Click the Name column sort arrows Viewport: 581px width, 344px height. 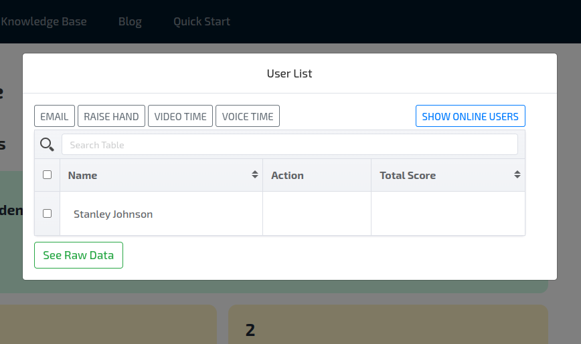[x=255, y=175]
